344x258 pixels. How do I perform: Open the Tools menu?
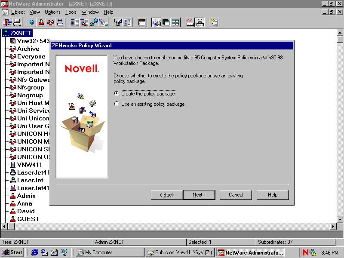[71, 12]
